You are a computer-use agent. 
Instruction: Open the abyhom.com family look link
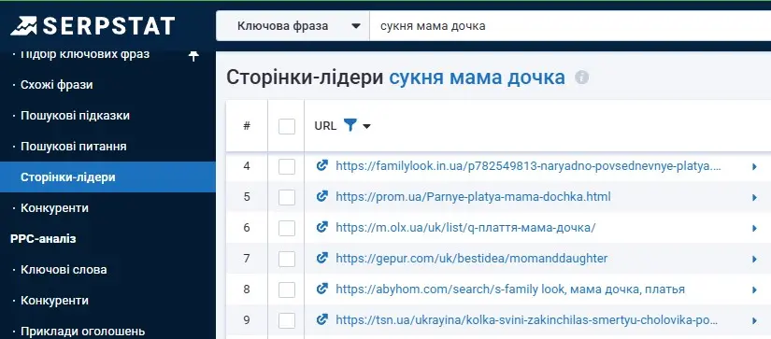pos(510,289)
